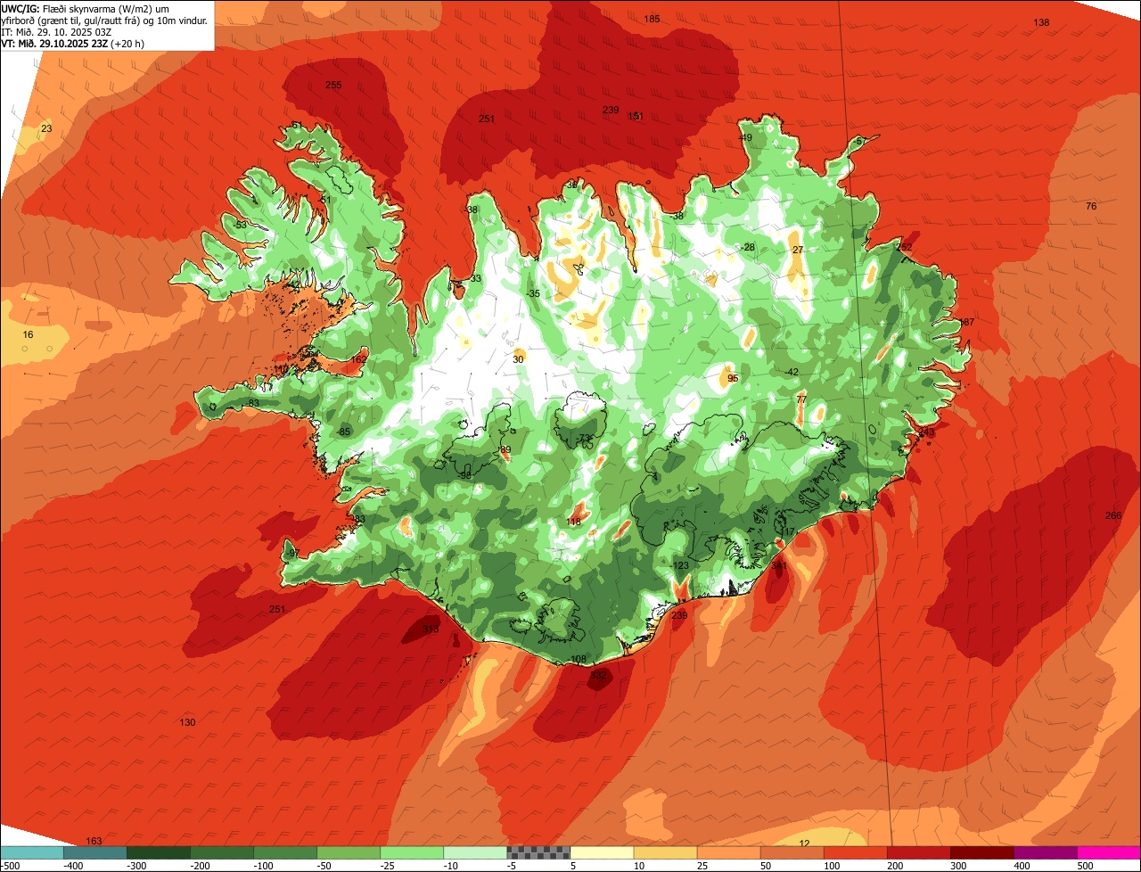Click the value '138' in the northeast corner
This screenshot has width=1141, height=872.
click(x=1041, y=22)
